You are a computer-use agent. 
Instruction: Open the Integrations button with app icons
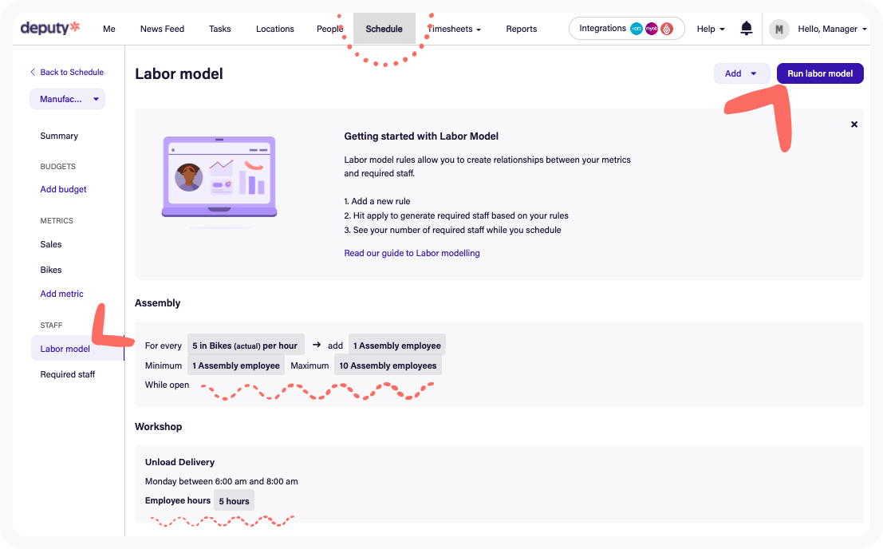[x=626, y=29]
